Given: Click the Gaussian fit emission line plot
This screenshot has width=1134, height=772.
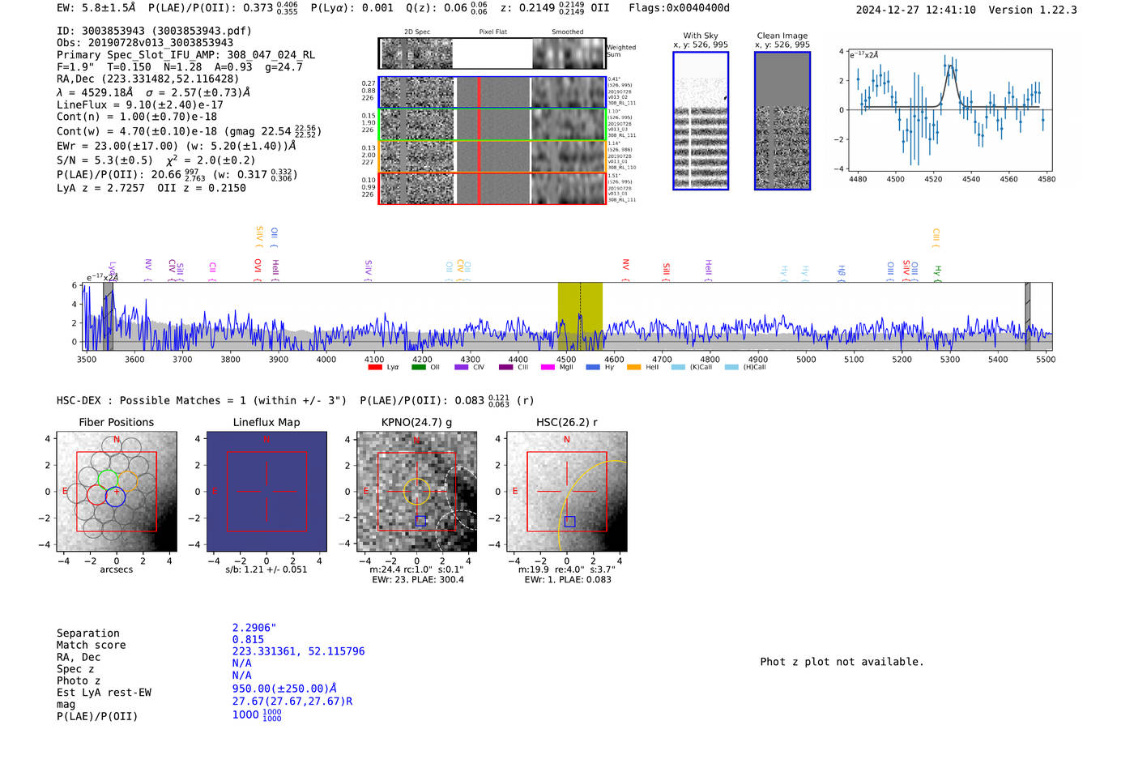Looking at the screenshot, I should pos(949,110).
